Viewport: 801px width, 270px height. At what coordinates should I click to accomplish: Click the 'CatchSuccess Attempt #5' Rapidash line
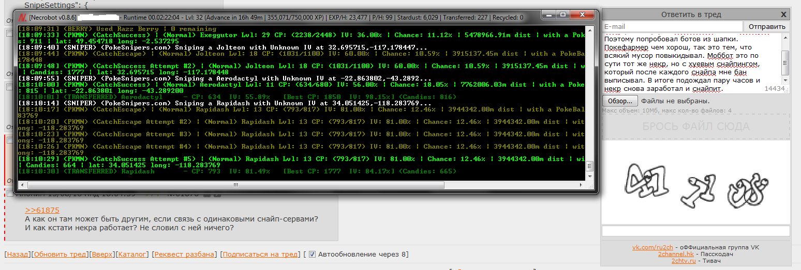[x=301, y=162]
